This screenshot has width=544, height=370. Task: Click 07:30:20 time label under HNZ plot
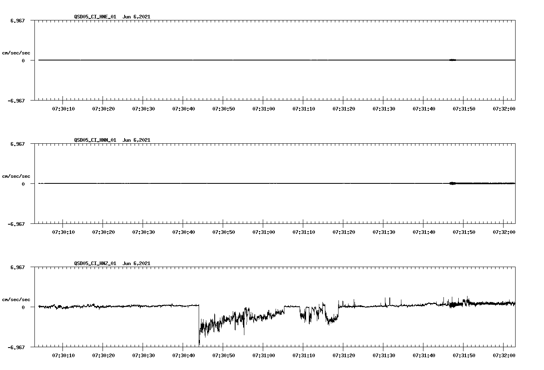tap(103, 355)
